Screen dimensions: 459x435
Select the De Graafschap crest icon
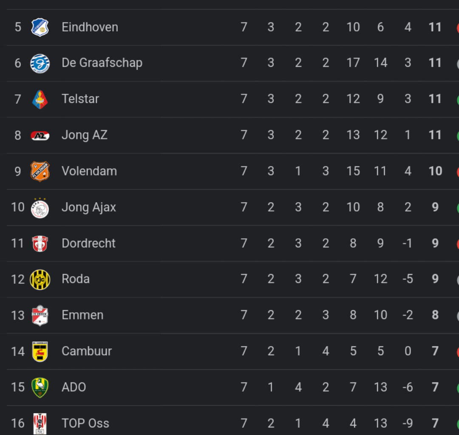(x=40, y=63)
